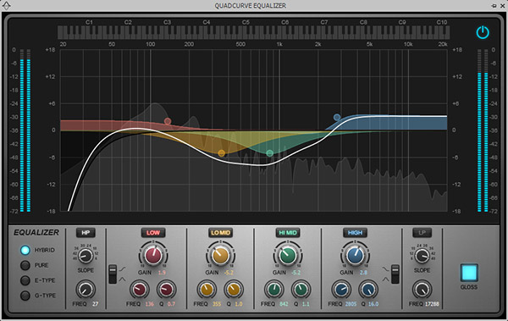The height and width of the screenshot is (321, 508).
Task: Select the HYBRID equalizer mode
Action: [x=25, y=250]
